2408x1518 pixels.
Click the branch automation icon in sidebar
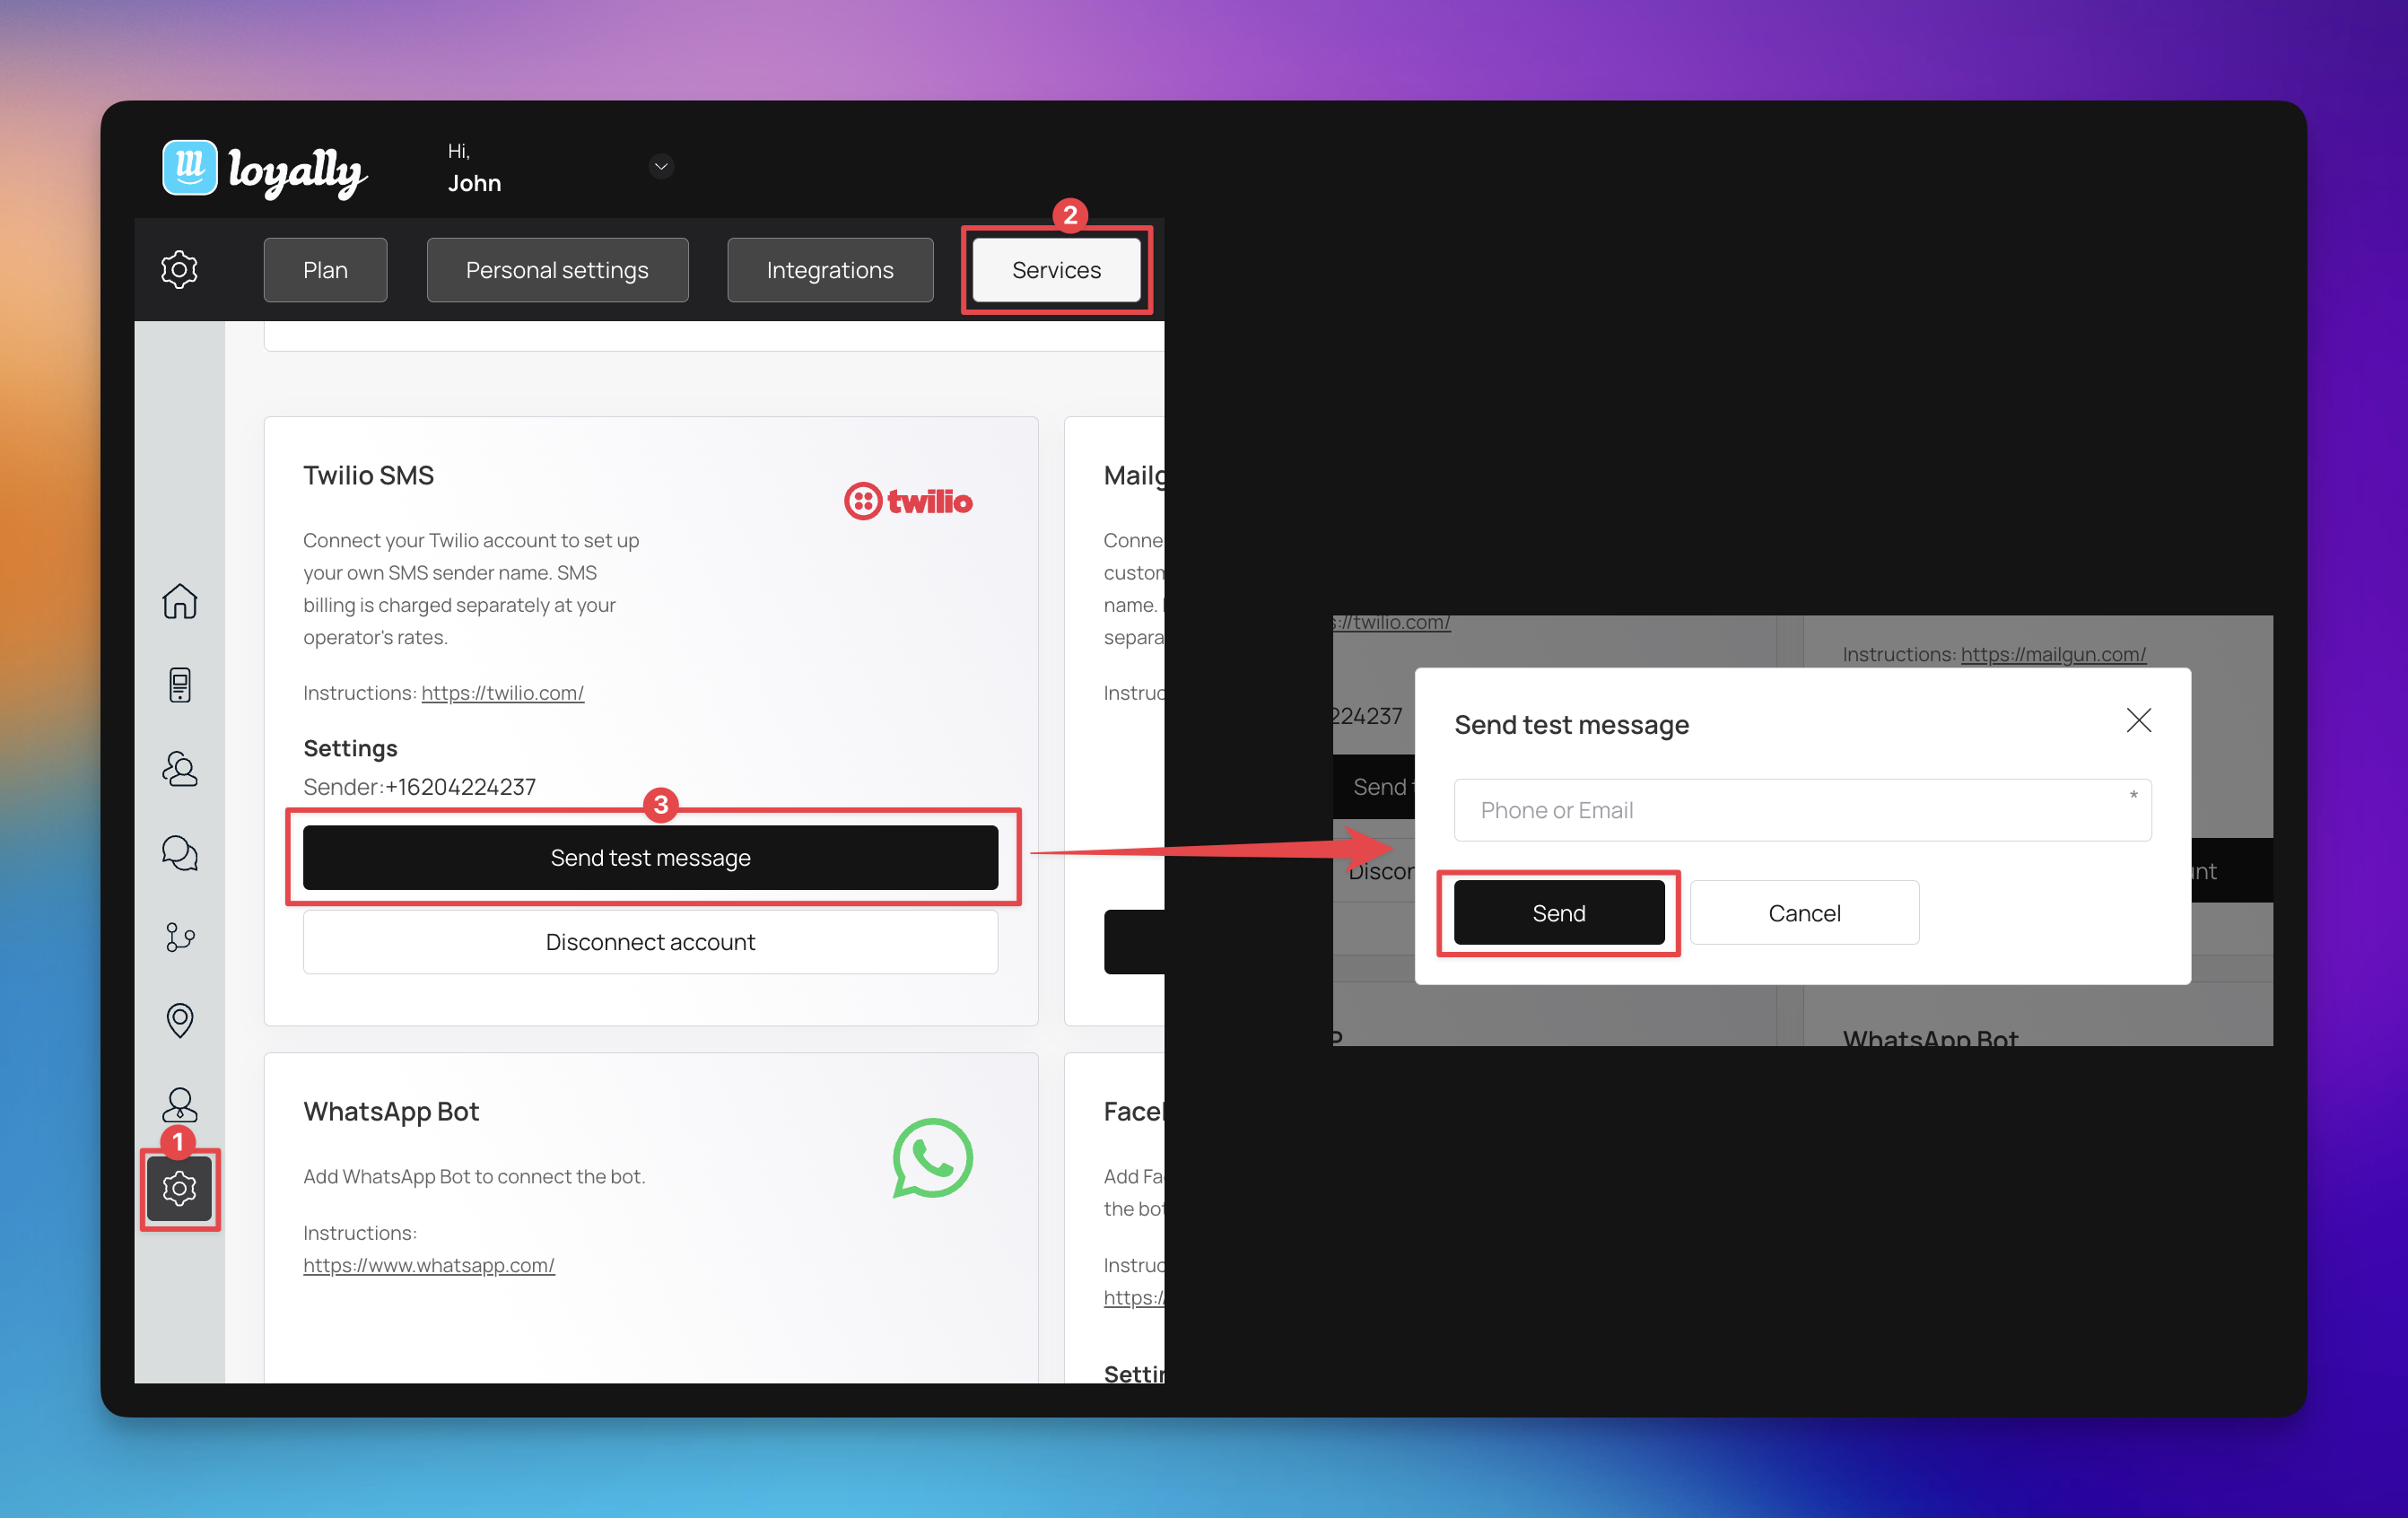(180, 937)
